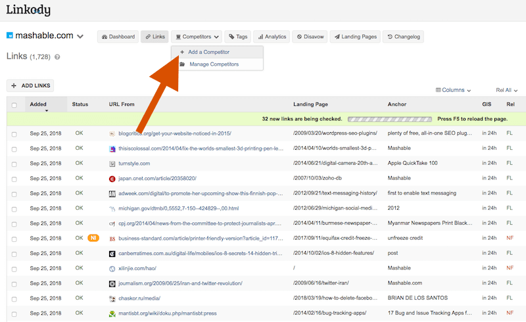Open the Tags tab
Viewport: 526px width, 322px height.
238,37
